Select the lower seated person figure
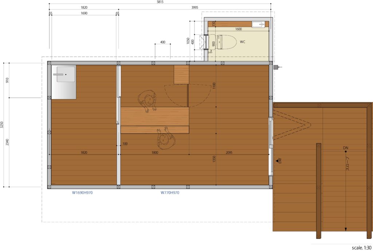This screenshot has height=251, width=373. [x=166, y=138]
